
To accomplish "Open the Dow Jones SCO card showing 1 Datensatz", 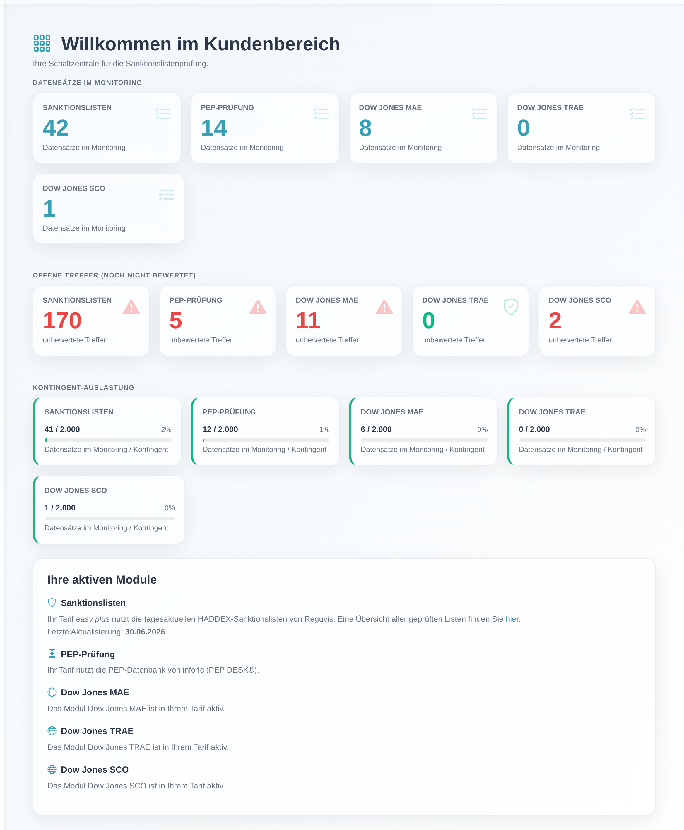I will pyautogui.click(x=109, y=209).
